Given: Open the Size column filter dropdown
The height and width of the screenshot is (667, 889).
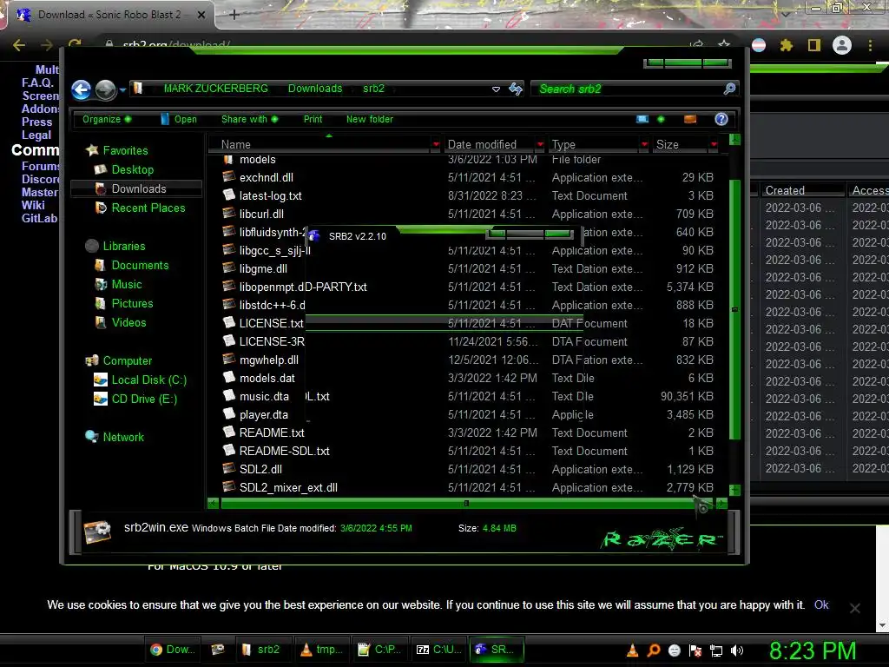Looking at the screenshot, I should click(x=714, y=145).
